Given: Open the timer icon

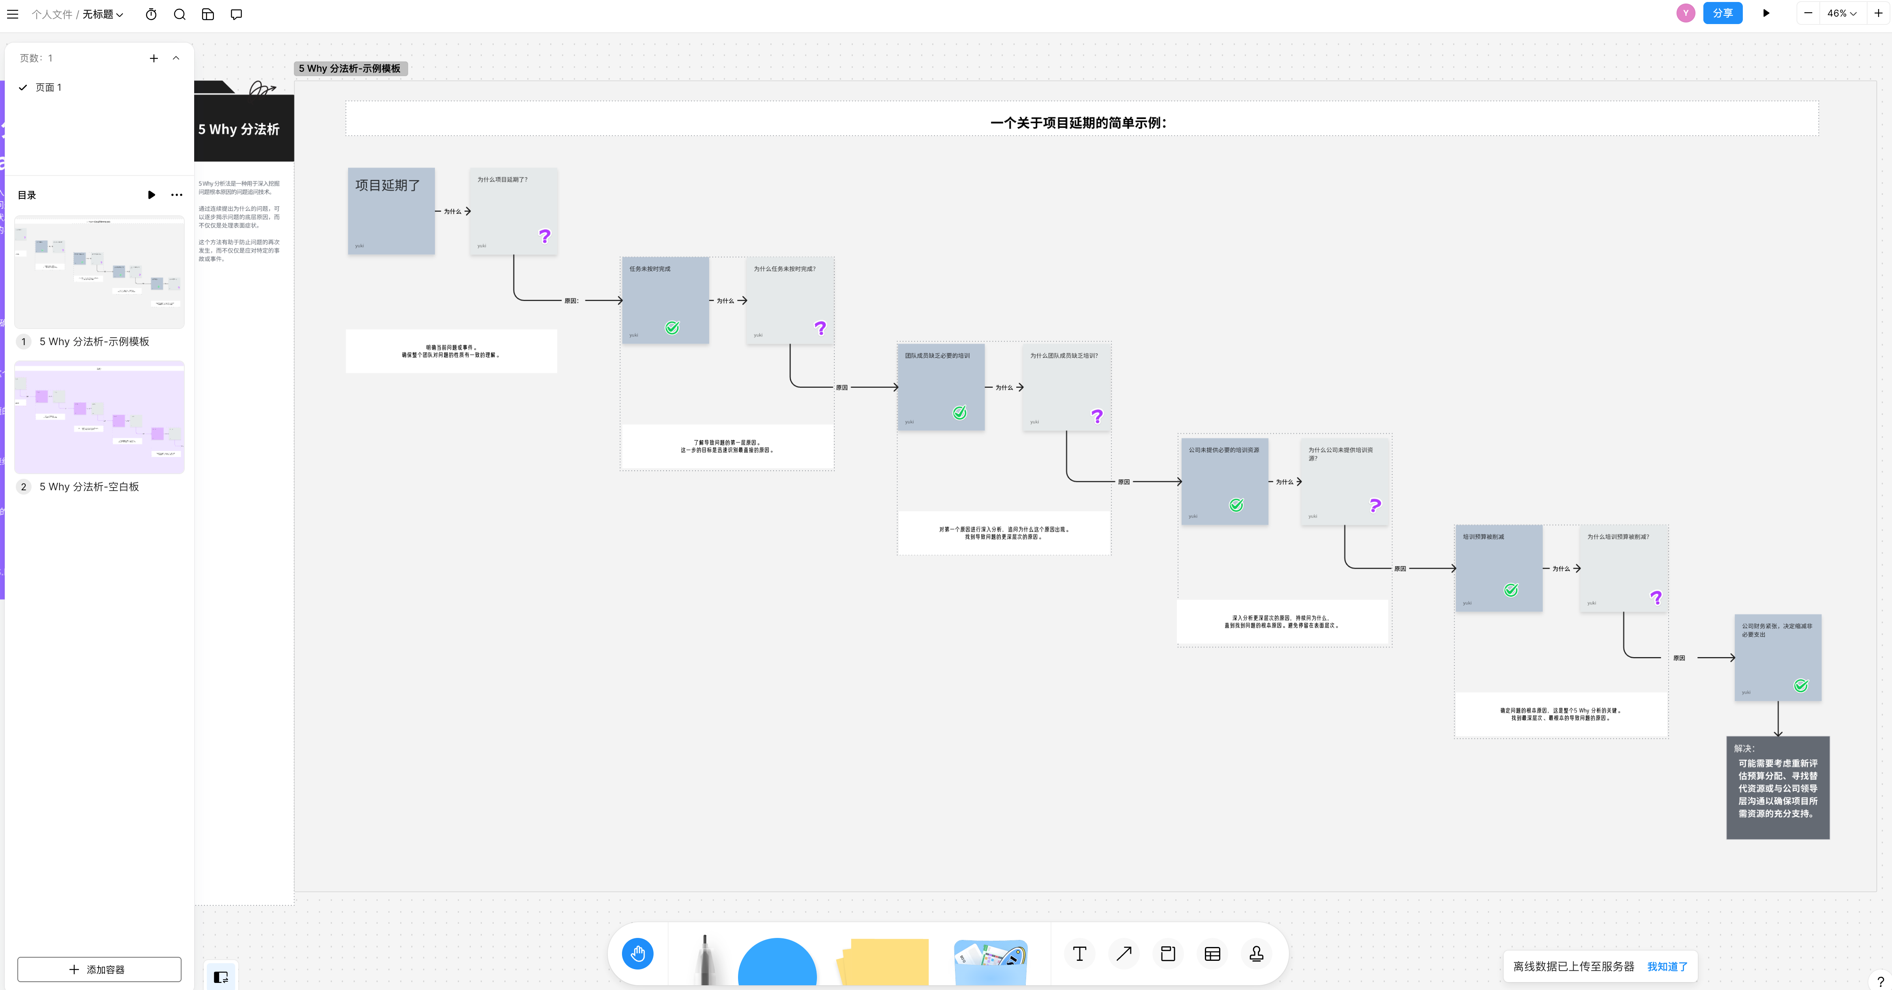Looking at the screenshot, I should pyautogui.click(x=151, y=14).
